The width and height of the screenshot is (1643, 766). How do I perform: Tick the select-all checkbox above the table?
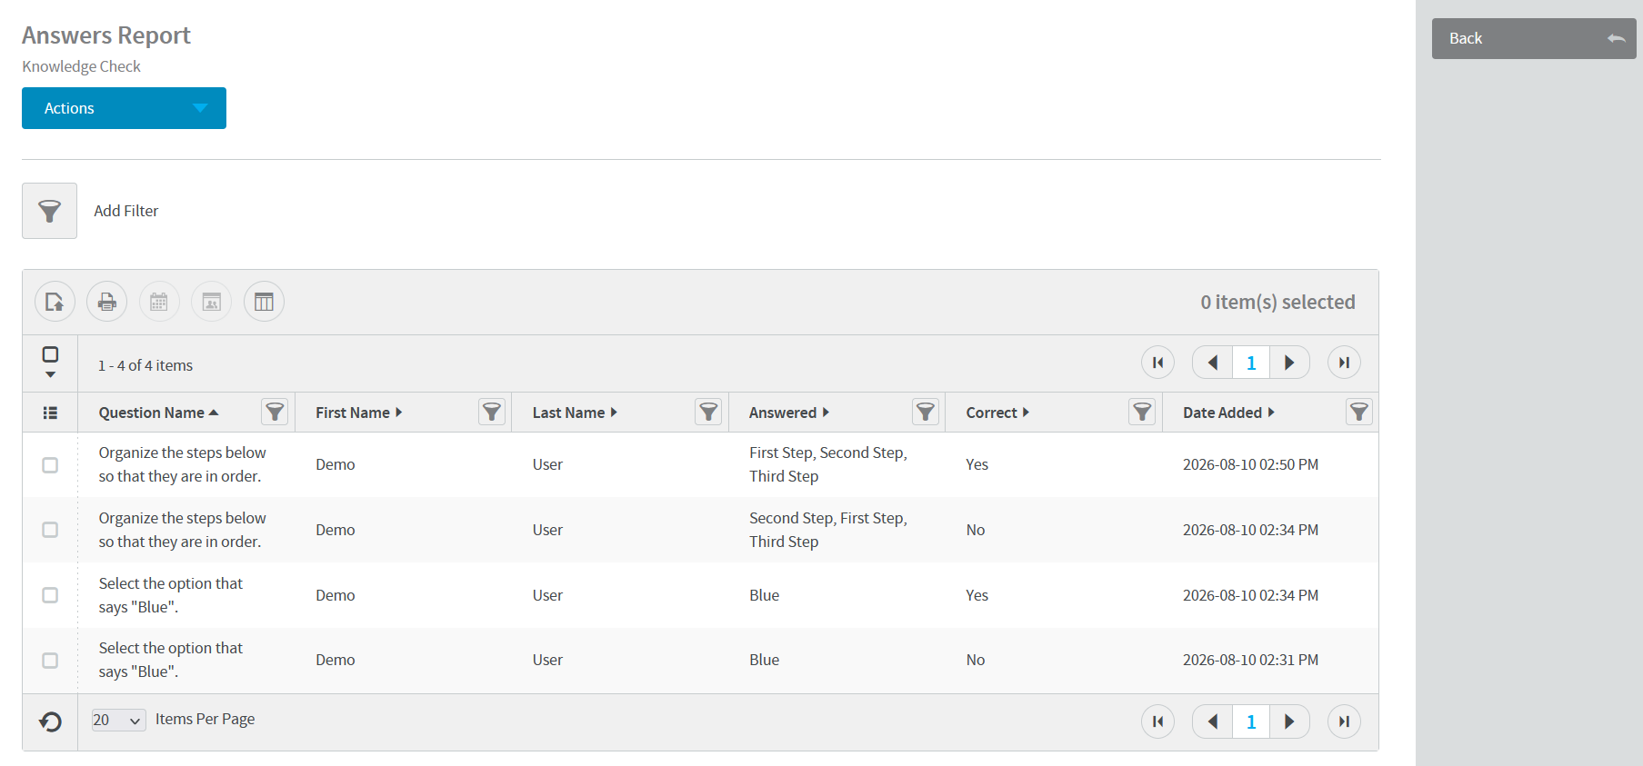pyautogui.click(x=50, y=354)
